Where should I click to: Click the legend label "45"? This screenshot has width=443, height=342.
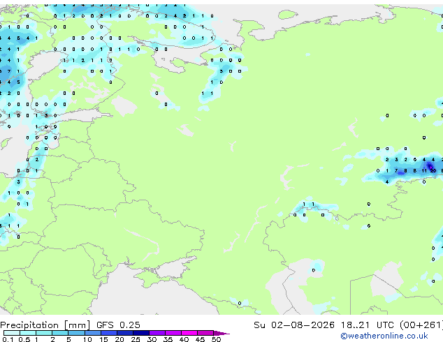(200, 339)
